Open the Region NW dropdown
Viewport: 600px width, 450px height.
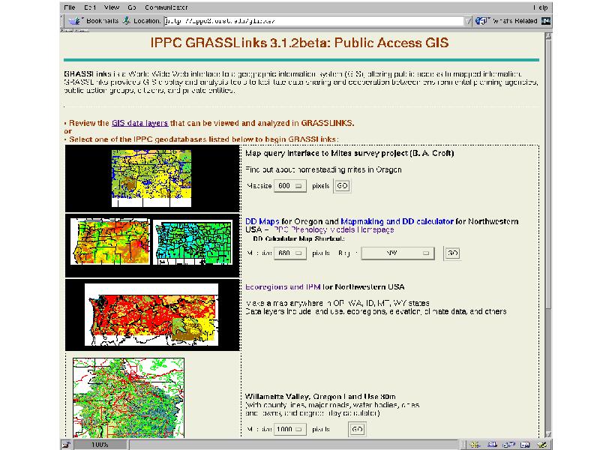pyautogui.click(x=397, y=253)
